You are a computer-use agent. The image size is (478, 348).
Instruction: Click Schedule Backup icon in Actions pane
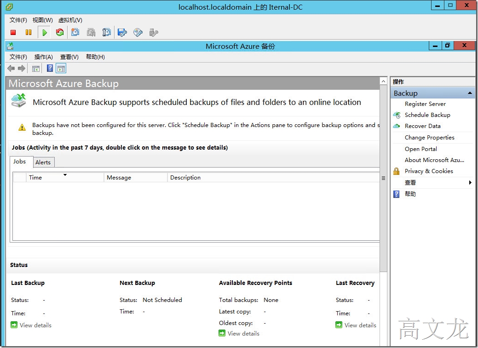click(397, 115)
